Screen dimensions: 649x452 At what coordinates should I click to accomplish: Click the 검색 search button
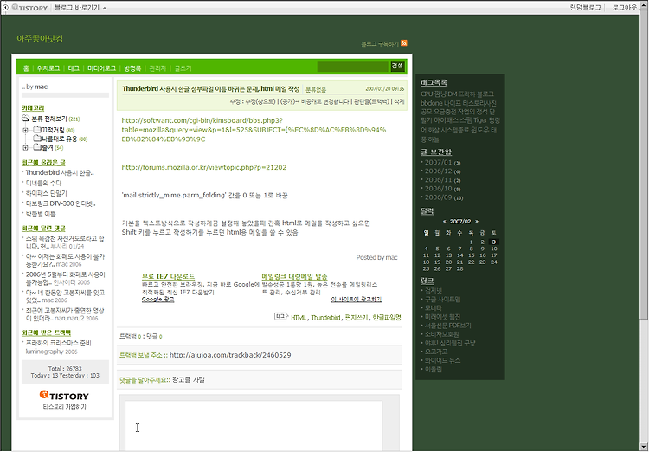[397, 67]
